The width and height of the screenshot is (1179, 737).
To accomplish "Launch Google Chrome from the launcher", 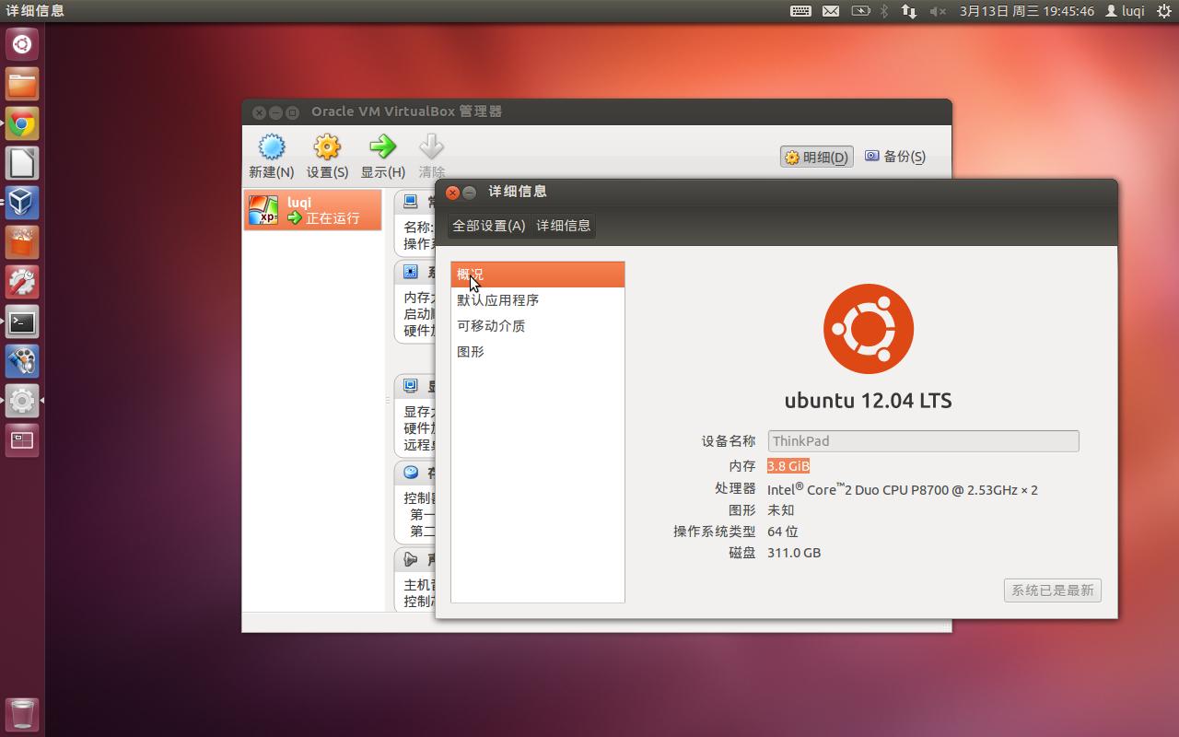I will pos(22,123).
